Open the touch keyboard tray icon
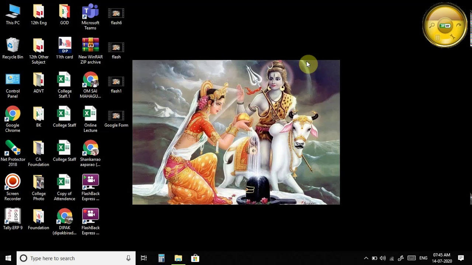 pyautogui.click(x=412, y=258)
